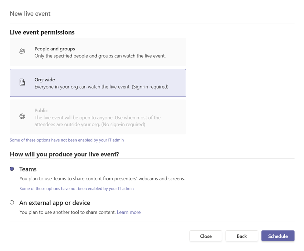Click the IT admin notice below Public option

(x=67, y=140)
